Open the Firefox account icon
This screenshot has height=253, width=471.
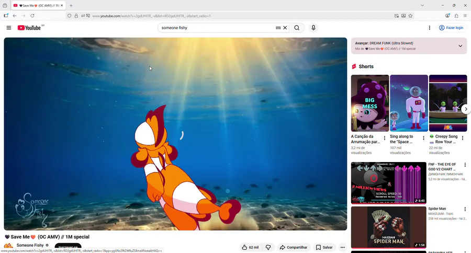point(447,16)
